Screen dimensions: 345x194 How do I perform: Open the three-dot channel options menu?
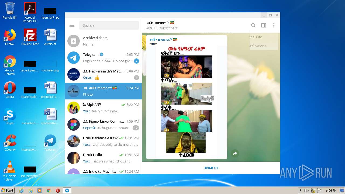pos(274,25)
